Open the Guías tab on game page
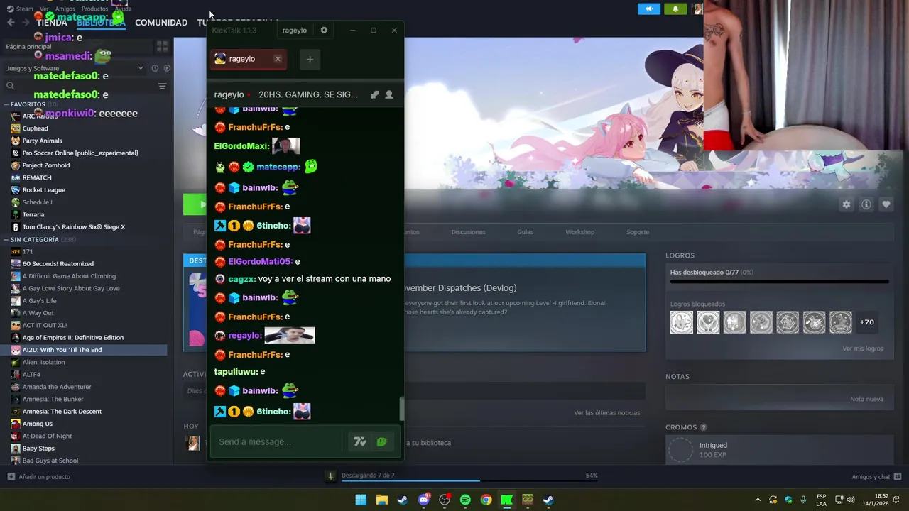This screenshot has height=511, width=909. [526, 232]
